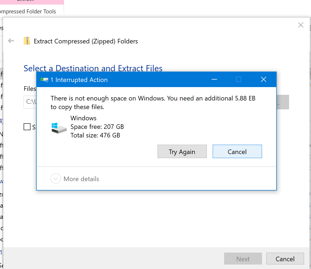The height and width of the screenshot is (269, 311).
Task: Click the copy-progress icon in Interrupted Action title
Action: pos(44,80)
